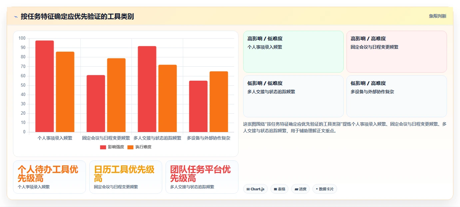Click the 50 value on the y-axis

click(23, 85)
